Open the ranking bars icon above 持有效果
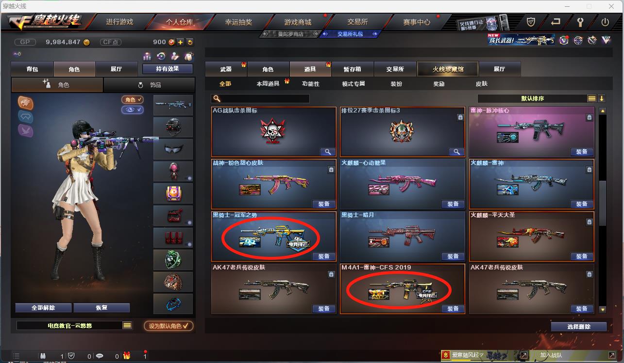 [147, 57]
